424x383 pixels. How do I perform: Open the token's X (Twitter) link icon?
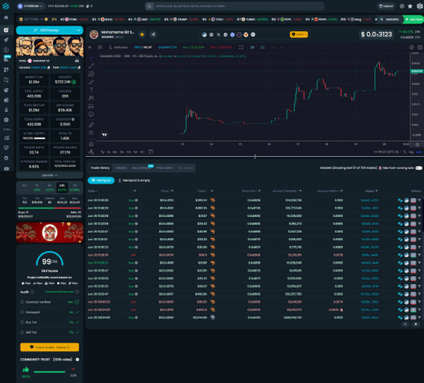tap(218, 35)
